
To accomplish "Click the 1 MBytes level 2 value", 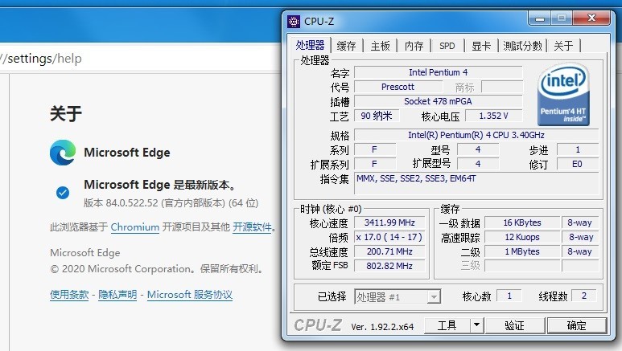I will click(x=522, y=251).
